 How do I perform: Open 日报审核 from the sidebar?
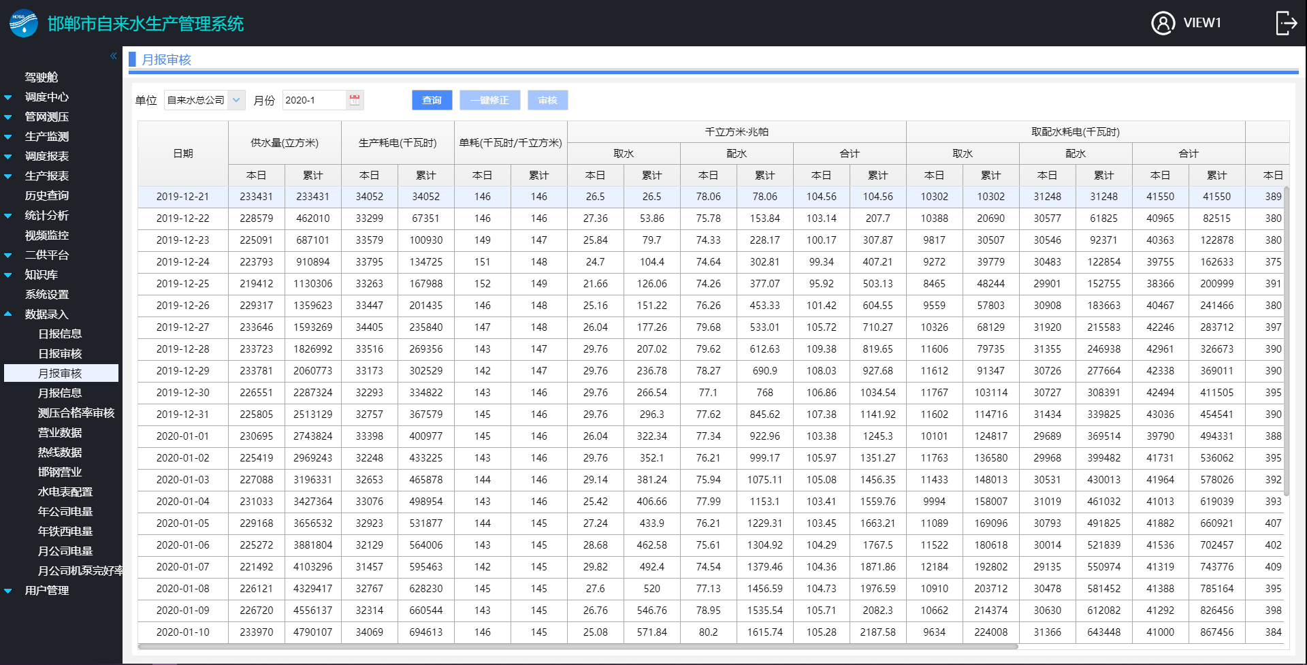coord(60,354)
